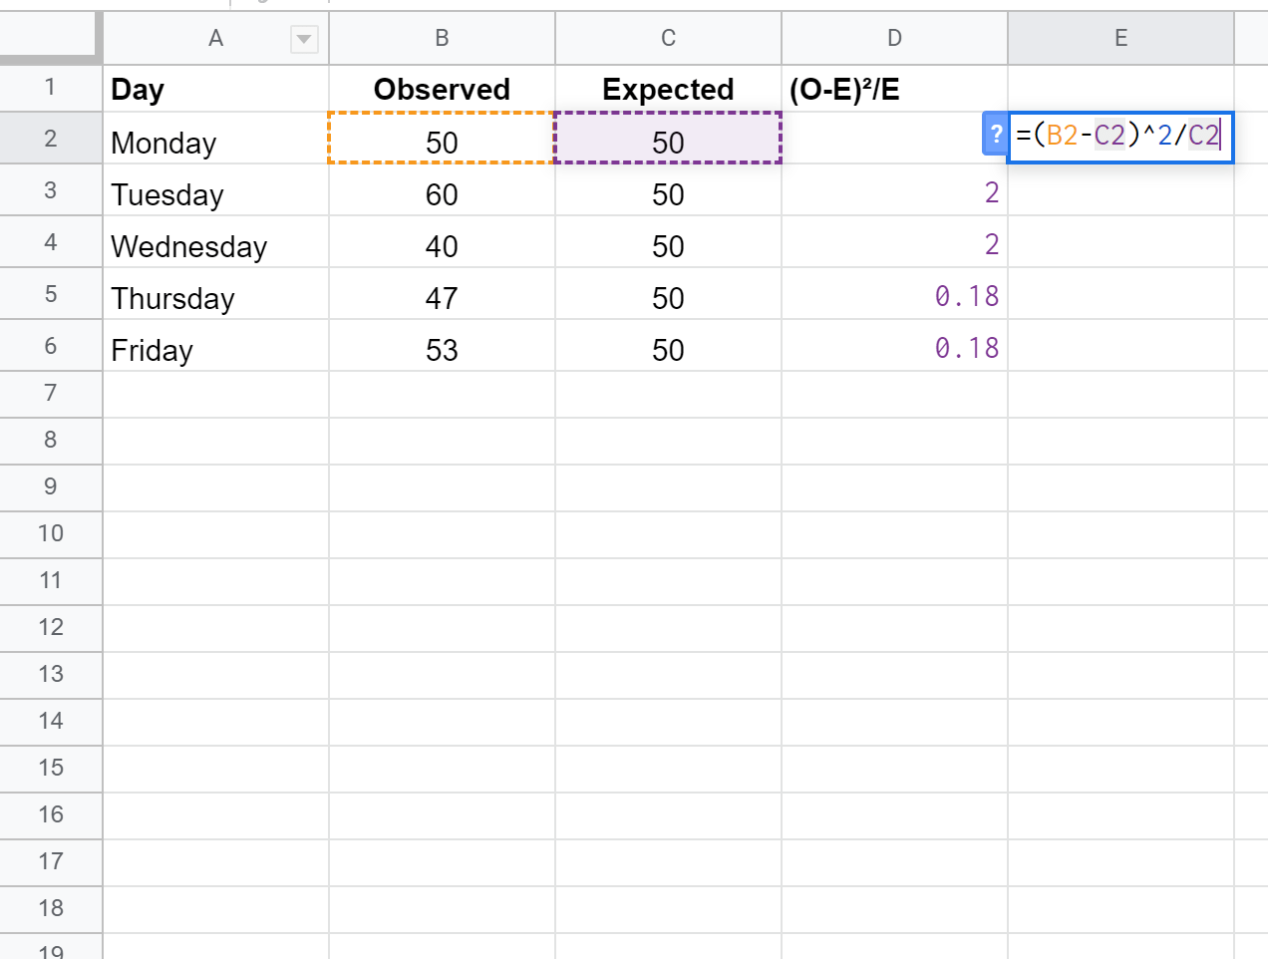Click the Friday 0.18 result cell

pos(894,348)
